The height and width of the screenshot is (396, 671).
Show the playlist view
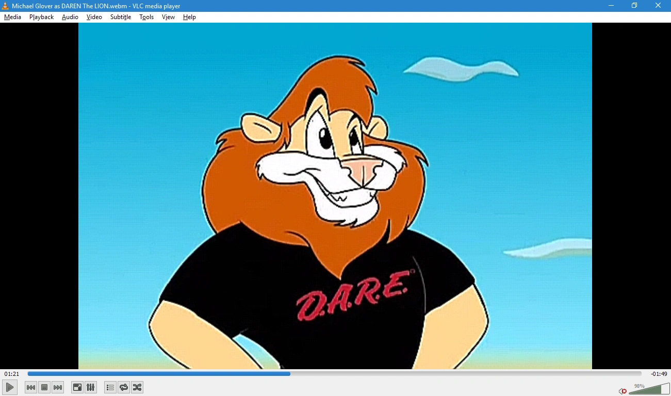point(110,387)
